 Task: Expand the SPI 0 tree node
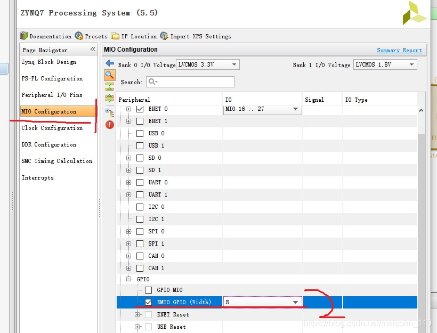click(x=128, y=231)
